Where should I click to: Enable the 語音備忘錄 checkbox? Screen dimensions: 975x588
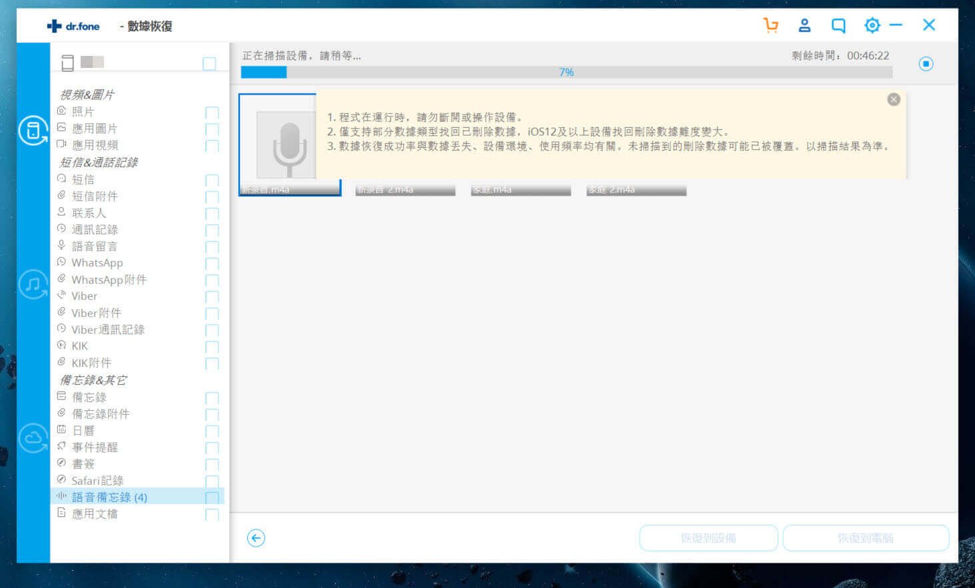[212, 497]
